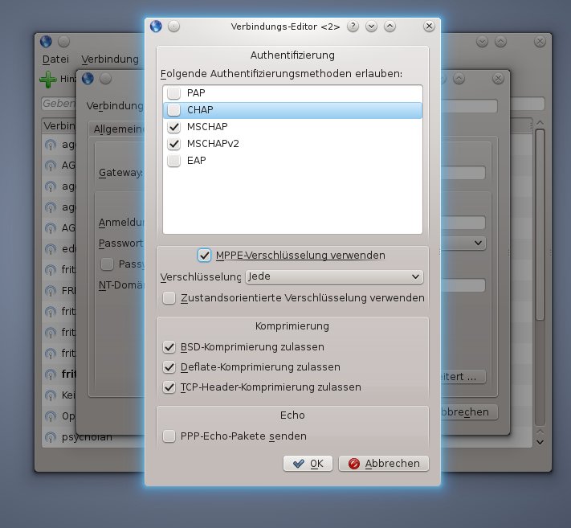Click the help question mark in title bar
This screenshot has height=528, width=571.
tap(353, 26)
